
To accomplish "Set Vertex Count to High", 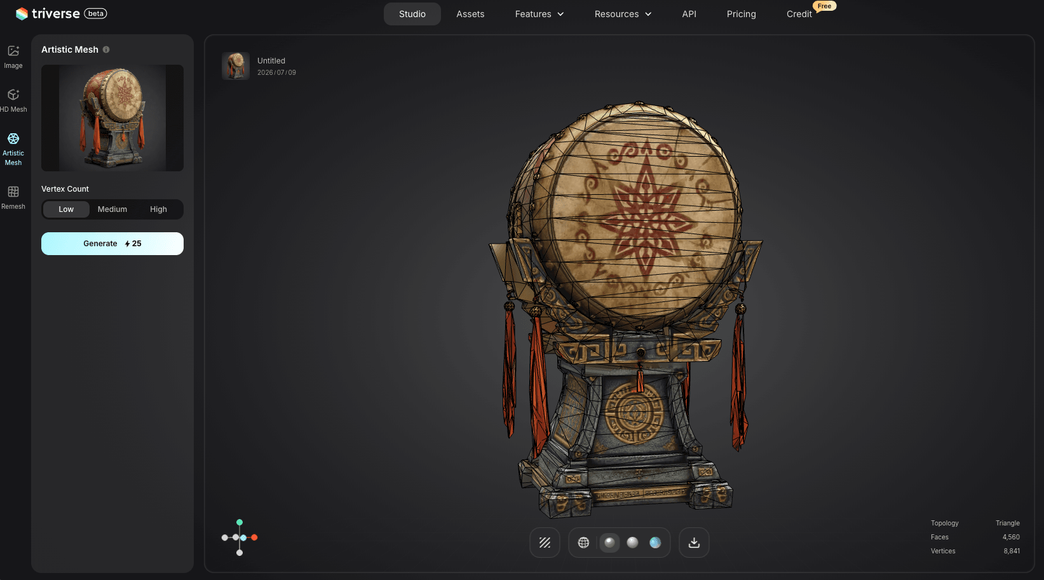I will (158, 209).
